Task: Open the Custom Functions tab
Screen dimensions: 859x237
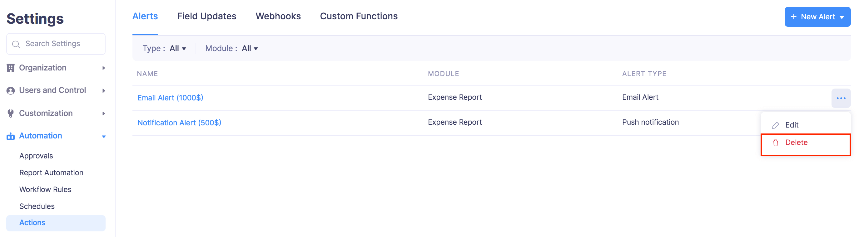Action: tap(359, 16)
